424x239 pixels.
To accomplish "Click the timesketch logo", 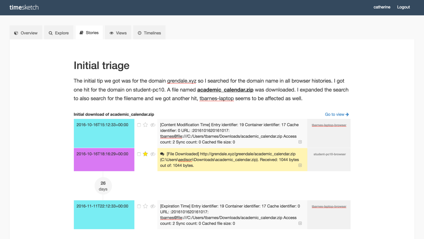I will click(24, 7).
